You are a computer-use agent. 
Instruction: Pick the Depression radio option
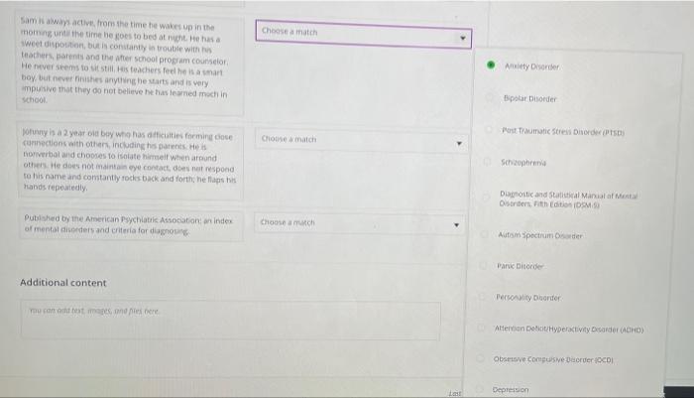click(479, 389)
